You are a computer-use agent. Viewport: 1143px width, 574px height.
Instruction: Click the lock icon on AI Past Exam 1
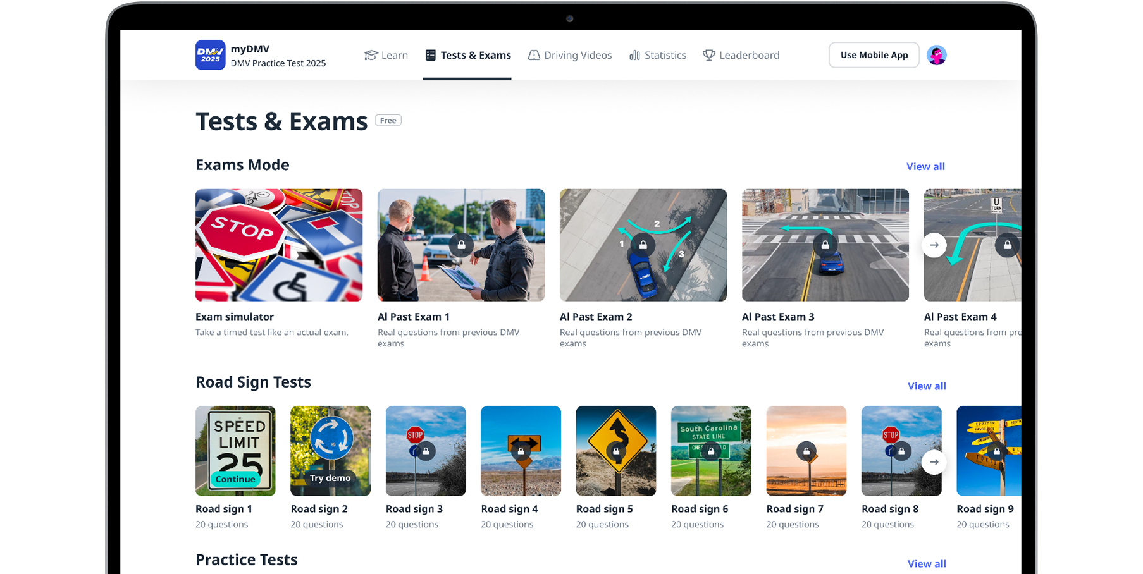[x=461, y=245]
